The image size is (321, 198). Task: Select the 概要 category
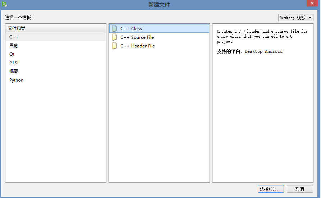(x=55, y=71)
